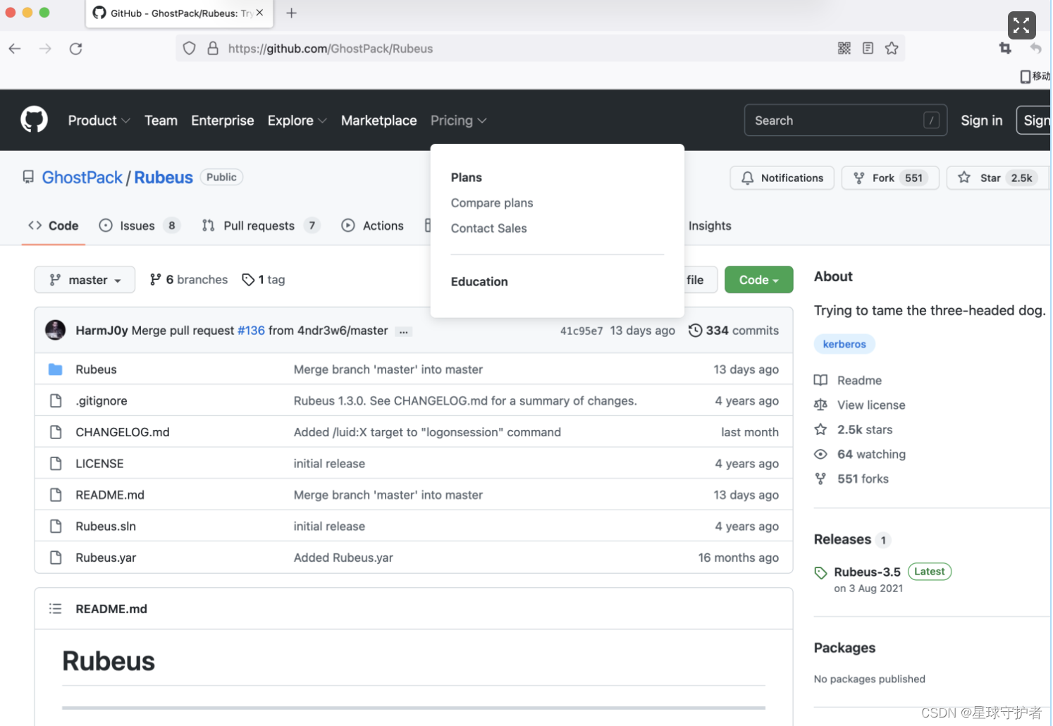Click the fullscreen expand icon
Viewport: 1053px width, 726px height.
(1021, 26)
